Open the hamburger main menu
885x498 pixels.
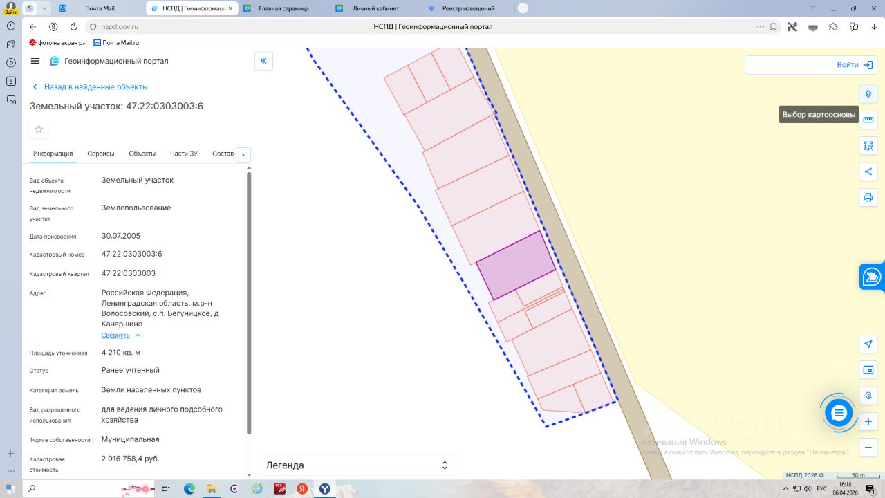coord(35,61)
